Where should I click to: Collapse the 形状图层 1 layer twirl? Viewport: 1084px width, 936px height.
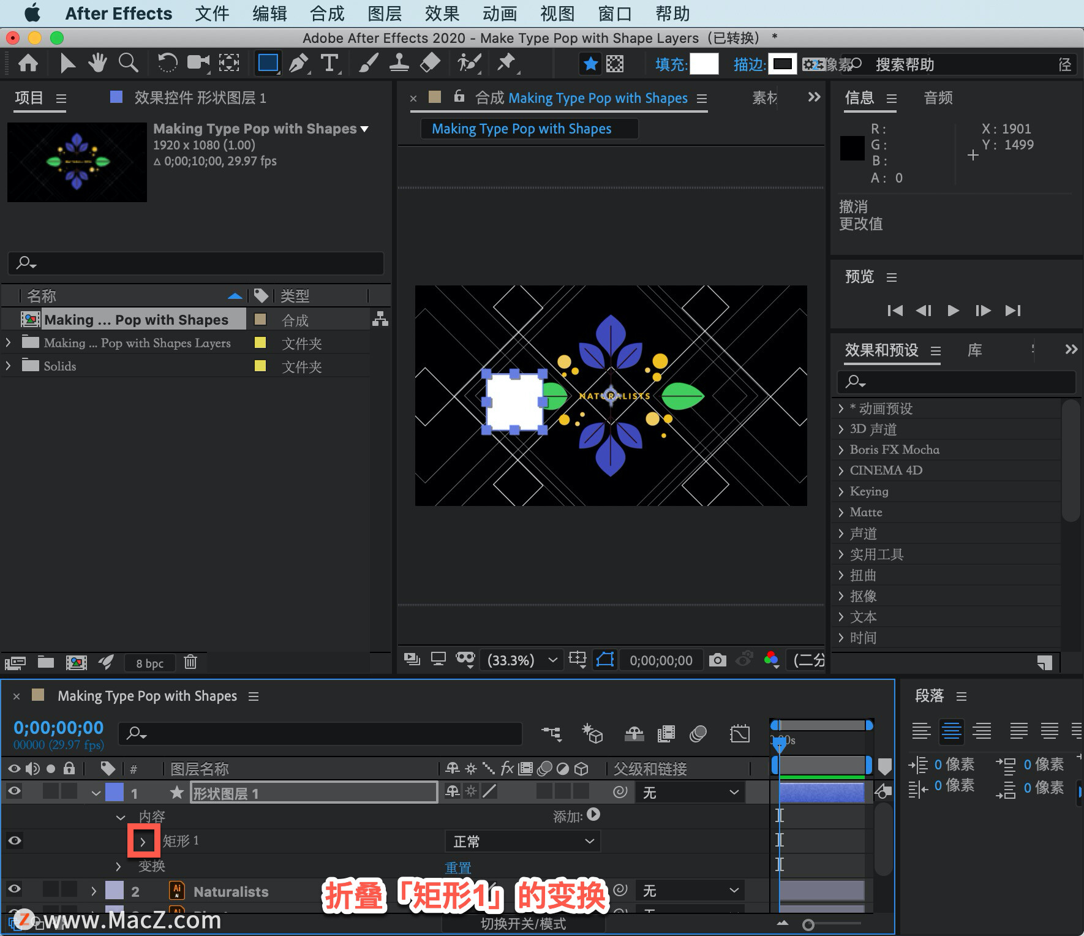[x=96, y=793]
